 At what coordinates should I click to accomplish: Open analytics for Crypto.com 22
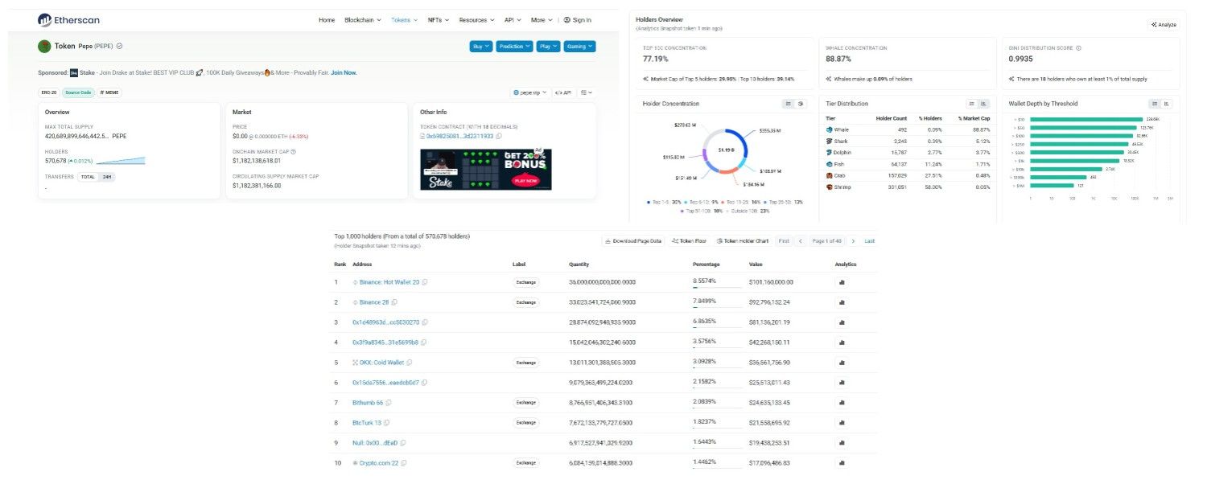tap(842, 463)
